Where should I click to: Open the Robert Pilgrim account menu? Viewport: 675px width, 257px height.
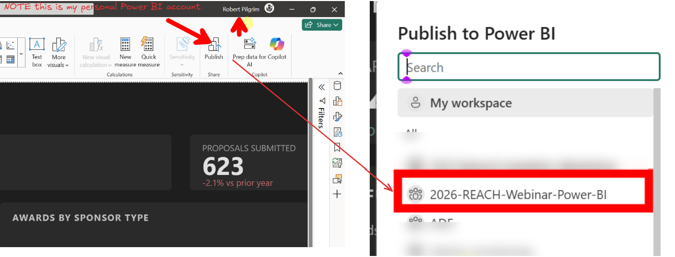pyautogui.click(x=241, y=9)
